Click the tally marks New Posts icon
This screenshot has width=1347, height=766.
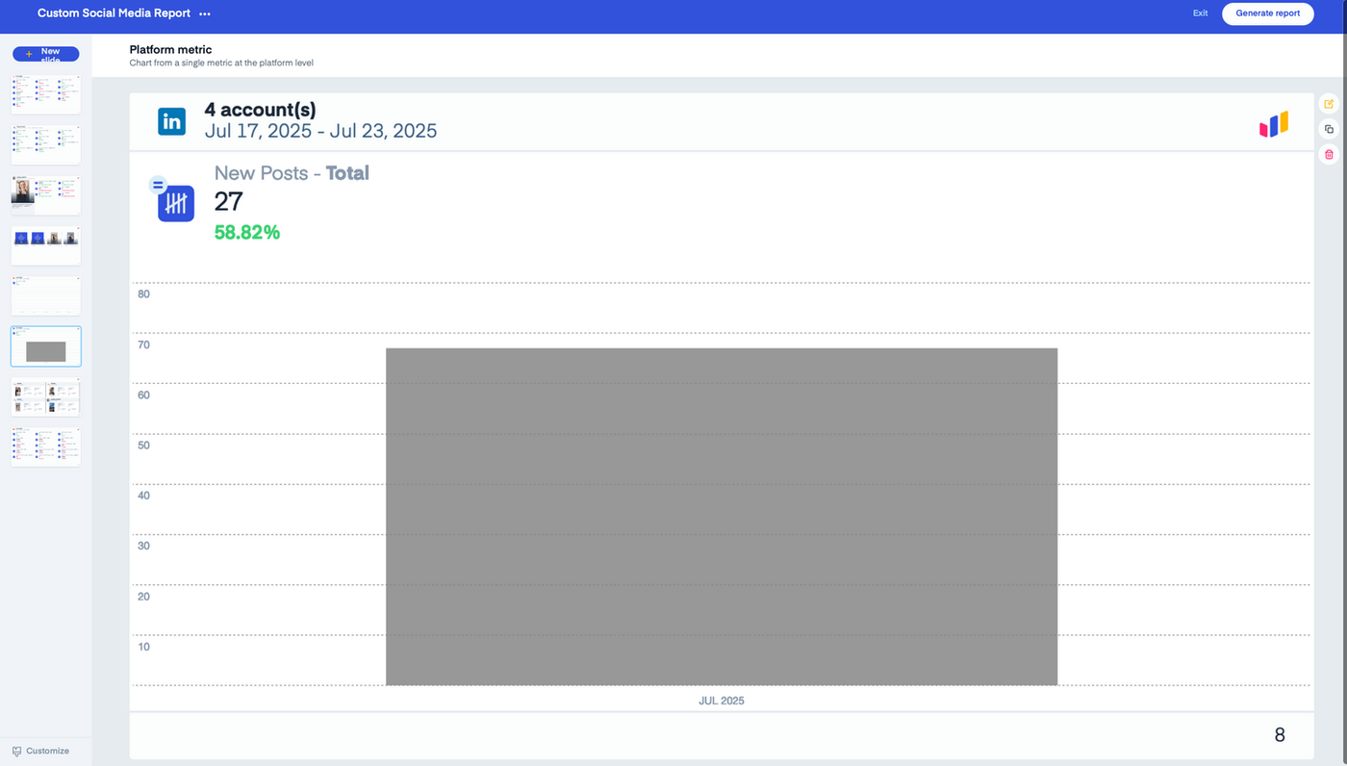coord(176,204)
